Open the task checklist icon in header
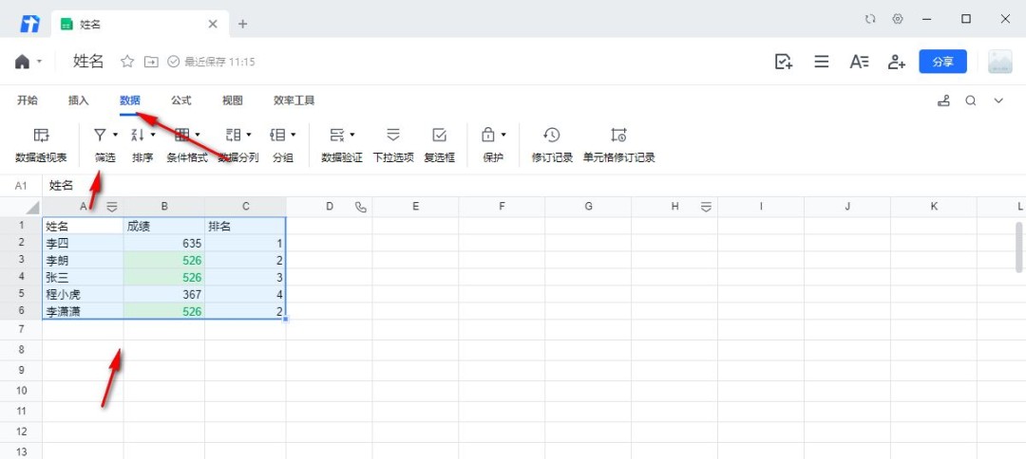Viewport: 1026px width, 459px height. 783,62
